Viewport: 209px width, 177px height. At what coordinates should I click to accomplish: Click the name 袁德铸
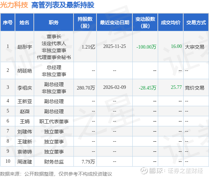25,152
